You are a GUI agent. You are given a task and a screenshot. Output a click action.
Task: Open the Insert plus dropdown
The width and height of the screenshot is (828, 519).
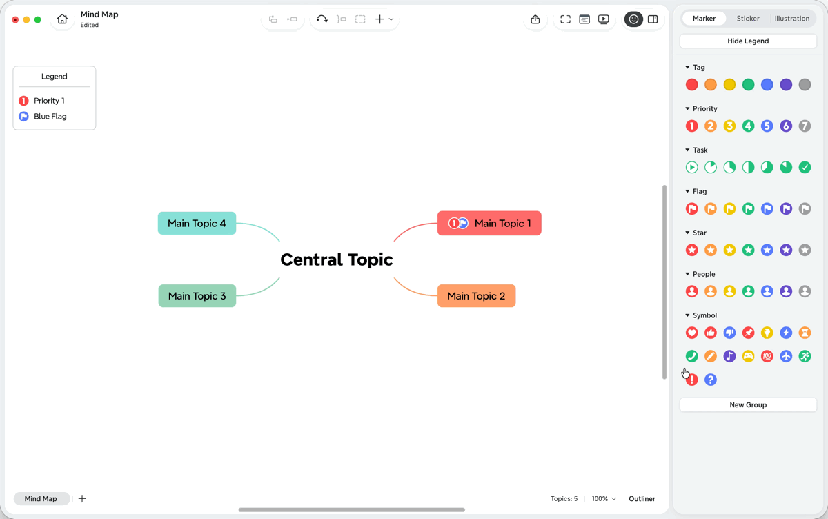(x=384, y=19)
